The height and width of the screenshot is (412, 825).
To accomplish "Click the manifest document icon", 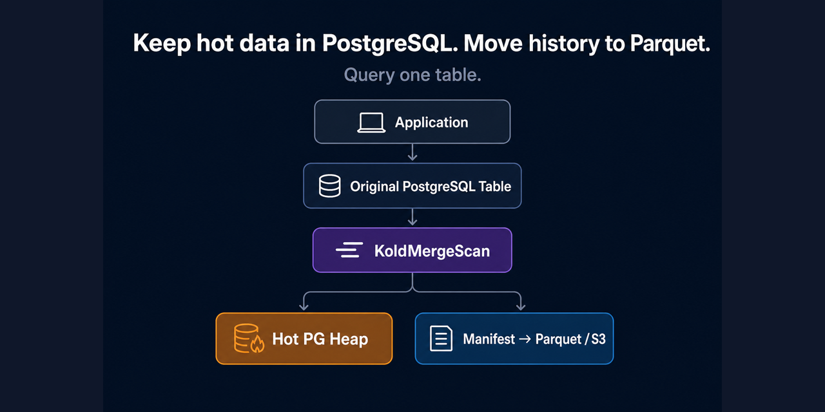I will 441,339.
